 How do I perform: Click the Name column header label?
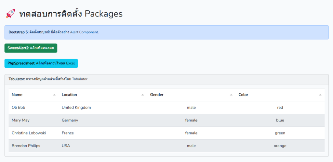(x=17, y=95)
